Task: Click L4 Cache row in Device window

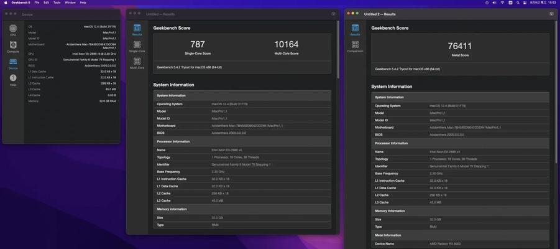Action: (x=72, y=95)
